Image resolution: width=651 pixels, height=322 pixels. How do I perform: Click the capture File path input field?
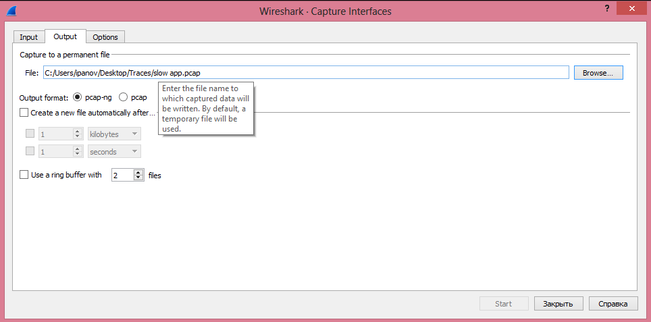(305, 73)
